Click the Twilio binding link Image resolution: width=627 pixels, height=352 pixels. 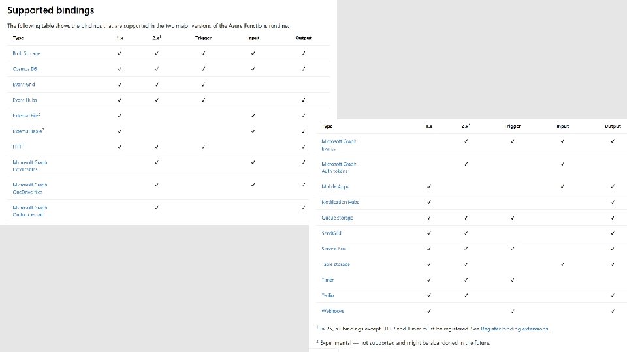click(327, 295)
